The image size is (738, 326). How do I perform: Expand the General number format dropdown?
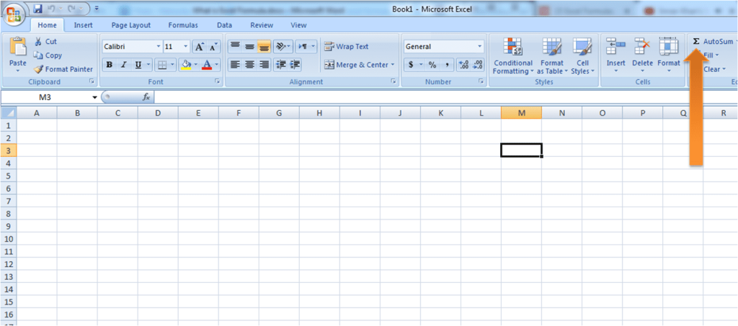point(479,47)
